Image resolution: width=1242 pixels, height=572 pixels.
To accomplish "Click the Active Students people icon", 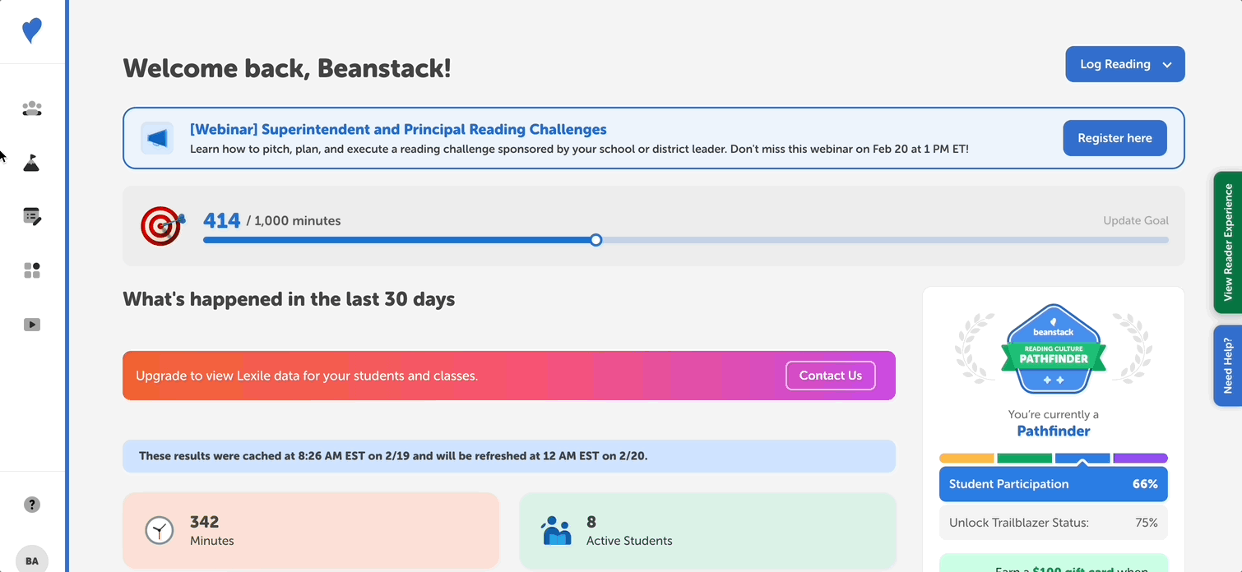I will click(556, 530).
